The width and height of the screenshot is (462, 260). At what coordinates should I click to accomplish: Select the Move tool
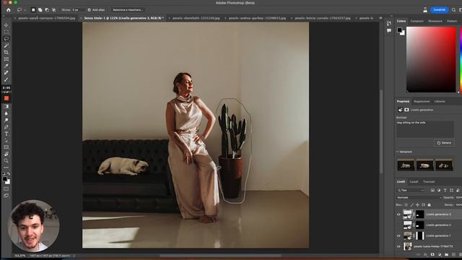6,25
